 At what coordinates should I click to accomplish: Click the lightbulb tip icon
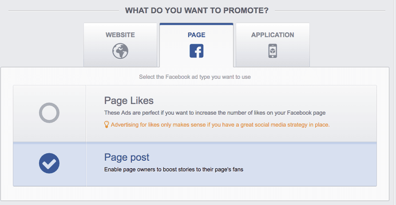107,124
